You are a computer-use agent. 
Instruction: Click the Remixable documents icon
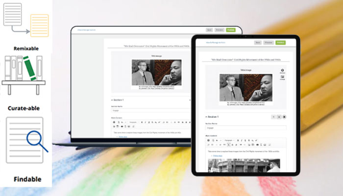tap(25, 20)
